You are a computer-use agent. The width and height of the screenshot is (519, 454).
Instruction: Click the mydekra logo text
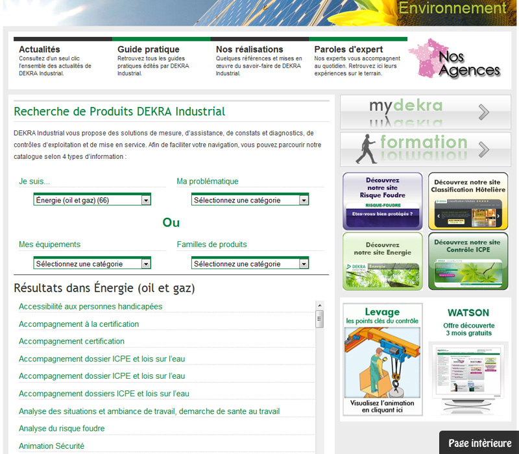pyautogui.click(x=406, y=106)
